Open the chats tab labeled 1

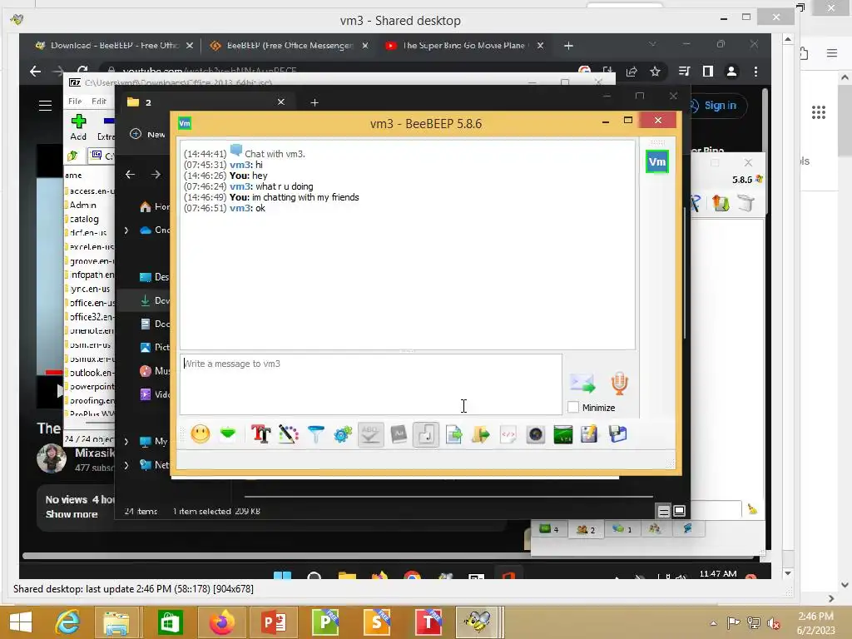622,528
